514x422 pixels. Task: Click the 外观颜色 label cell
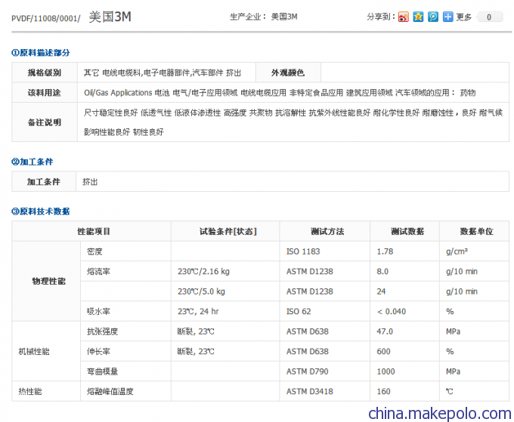(x=288, y=72)
